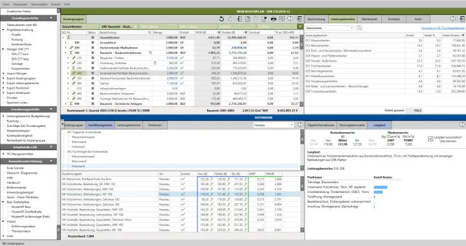Click help bubble icon in top-right panel
Image resolution: width=466 pixels, height=246 pixels.
pyautogui.click(x=452, y=19)
